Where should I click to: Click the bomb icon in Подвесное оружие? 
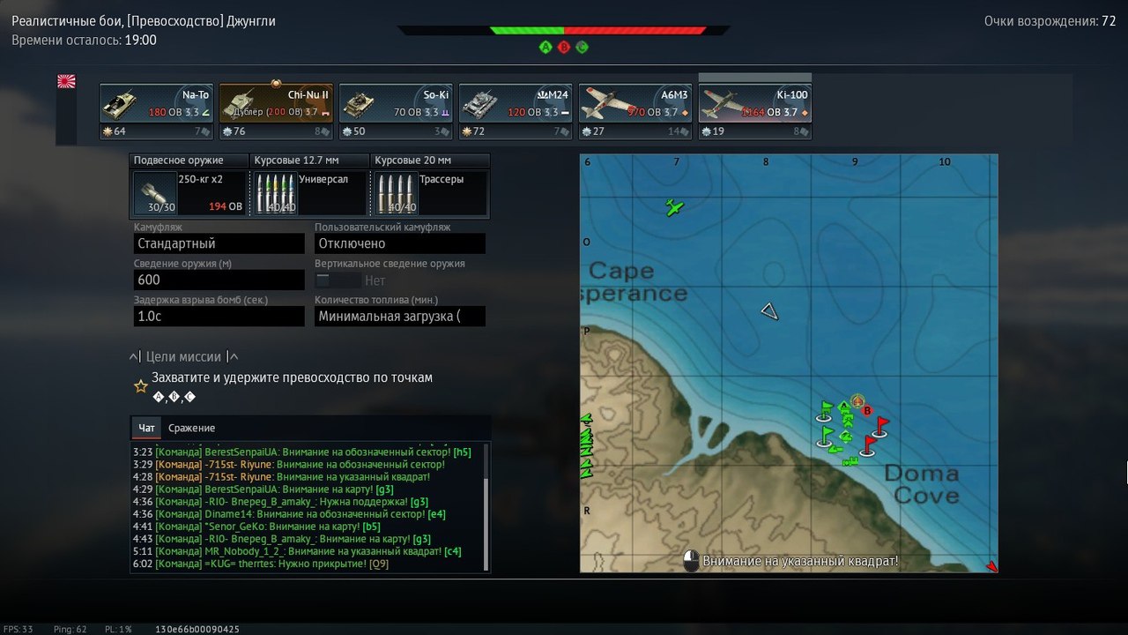pyautogui.click(x=154, y=193)
